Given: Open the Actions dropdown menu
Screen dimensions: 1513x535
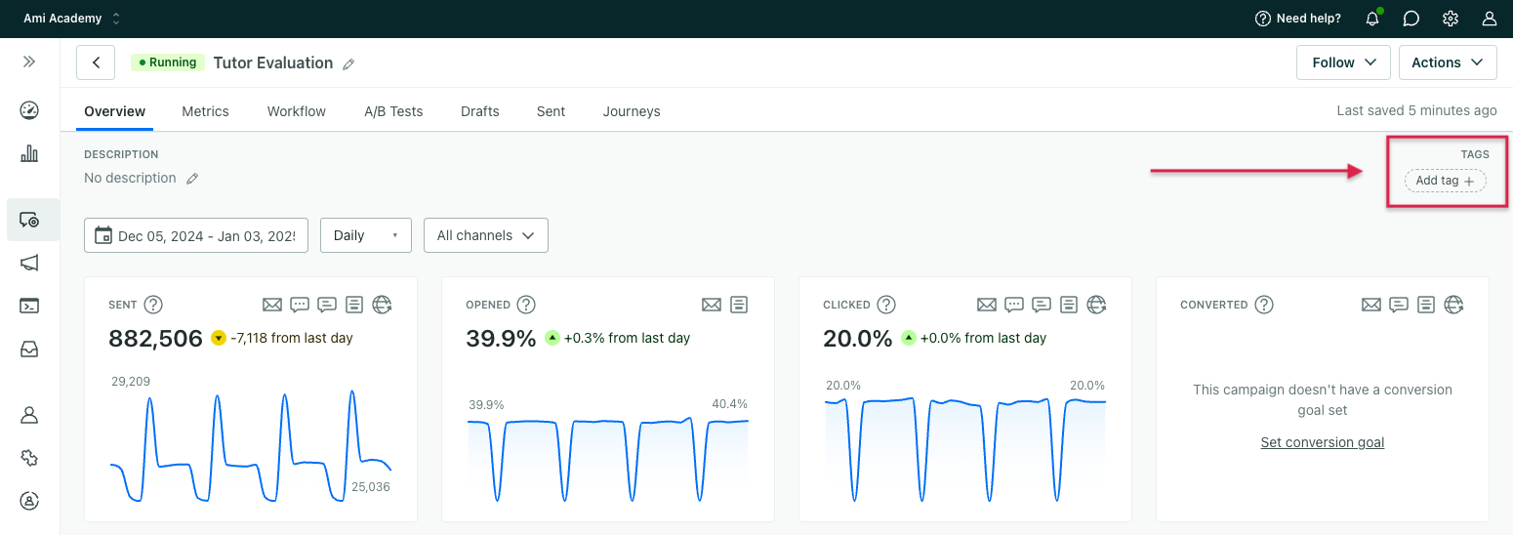Looking at the screenshot, I should tap(1447, 62).
